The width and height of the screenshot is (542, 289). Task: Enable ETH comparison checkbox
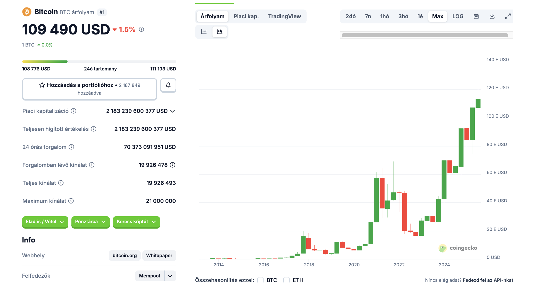click(286, 280)
